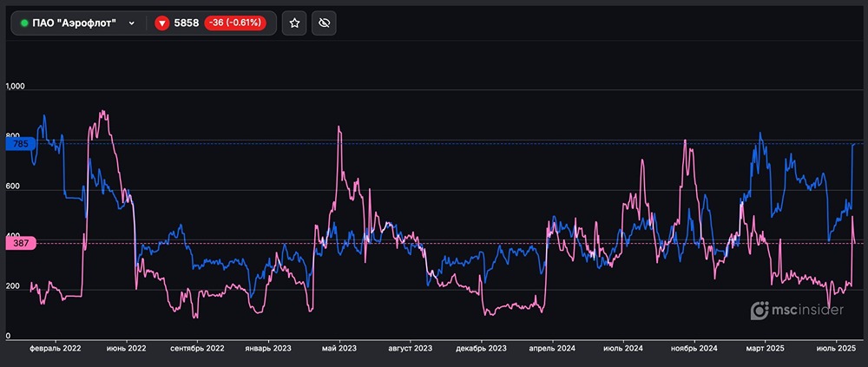Screen dimensions: 868x367
Task: Toggle the crossed-eye hide icon
Action: pyautogui.click(x=325, y=23)
